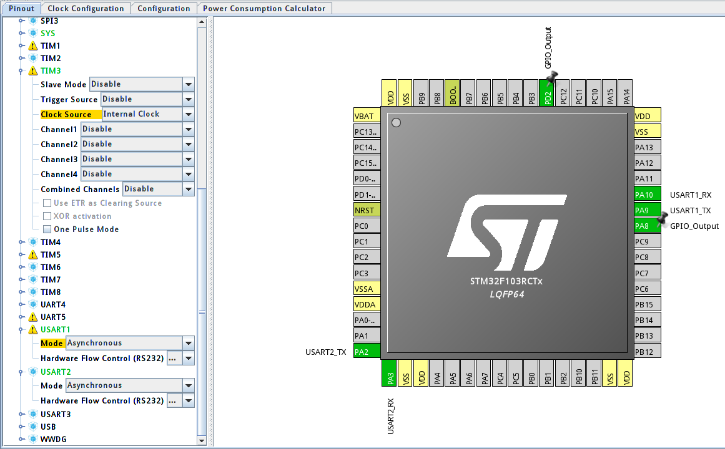Click the warning icon beside UART5
The image size is (725, 449).
click(x=31, y=317)
